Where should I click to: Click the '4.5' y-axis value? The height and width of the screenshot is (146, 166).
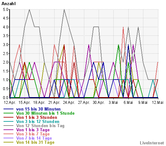(x=5, y=18)
